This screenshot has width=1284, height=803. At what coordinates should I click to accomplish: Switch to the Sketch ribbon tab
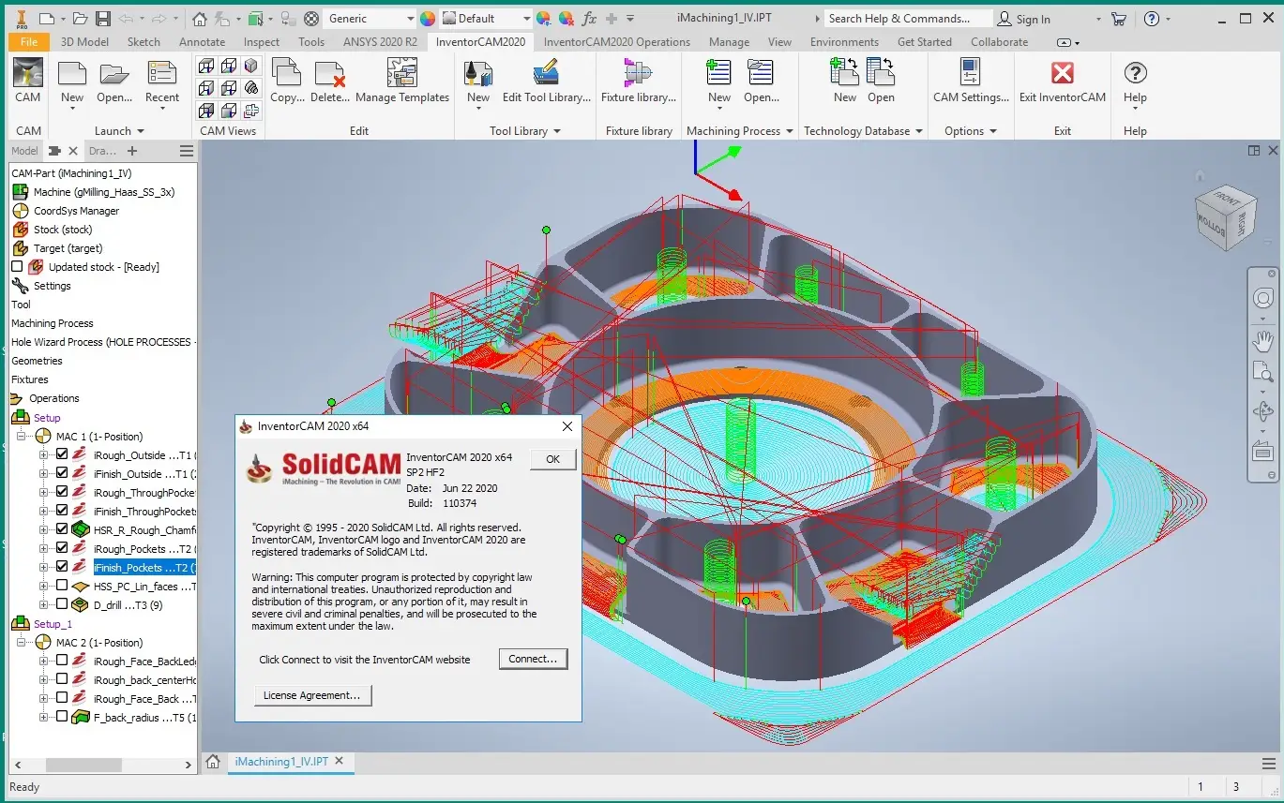[x=144, y=42]
